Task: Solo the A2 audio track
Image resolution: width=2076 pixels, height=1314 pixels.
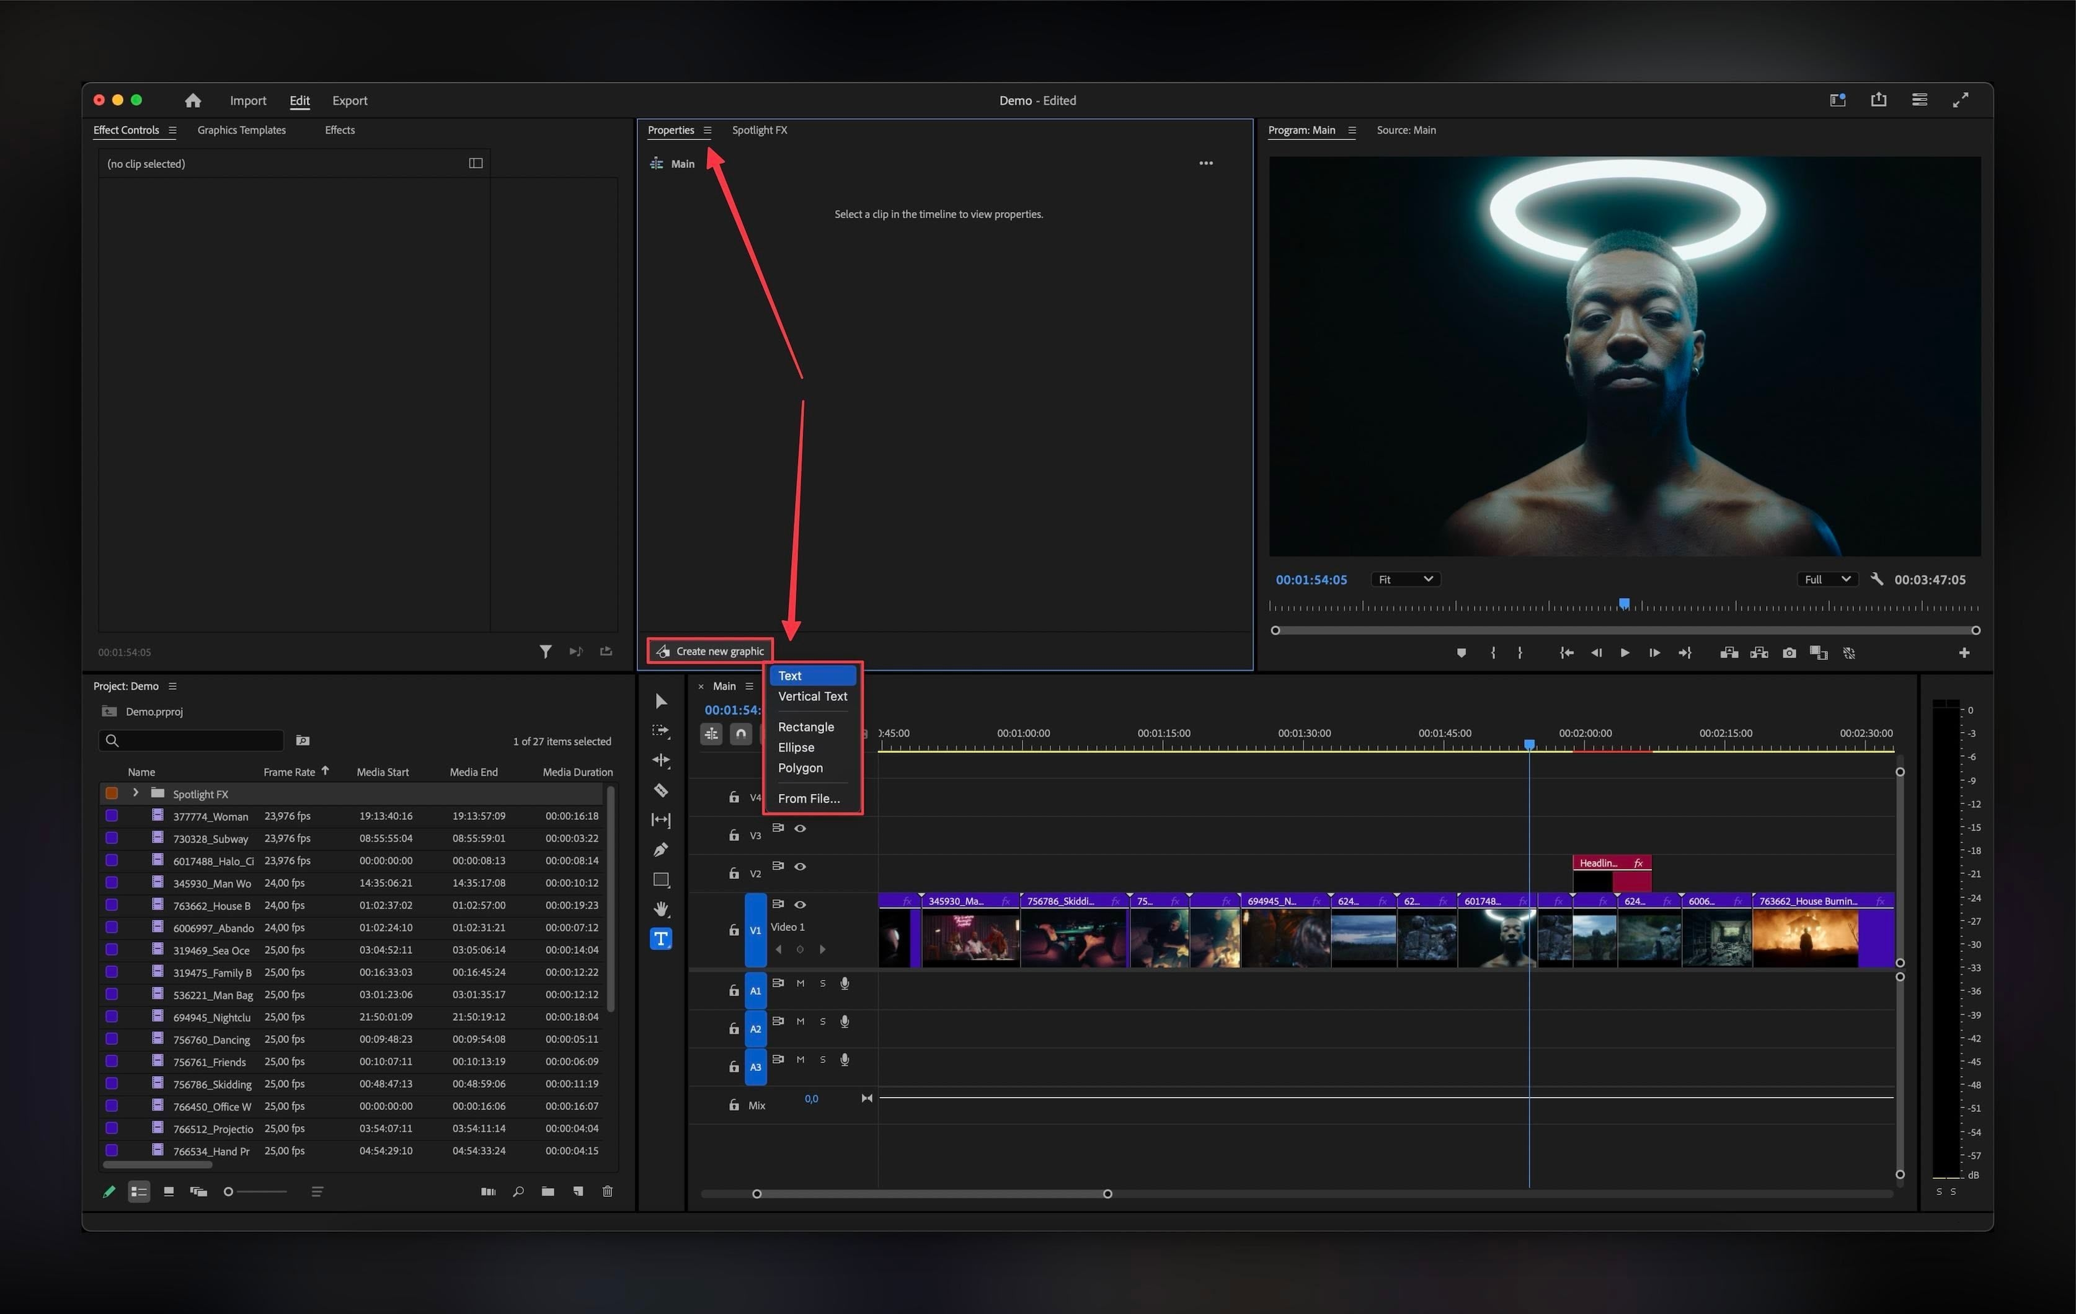Action: (x=822, y=1021)
